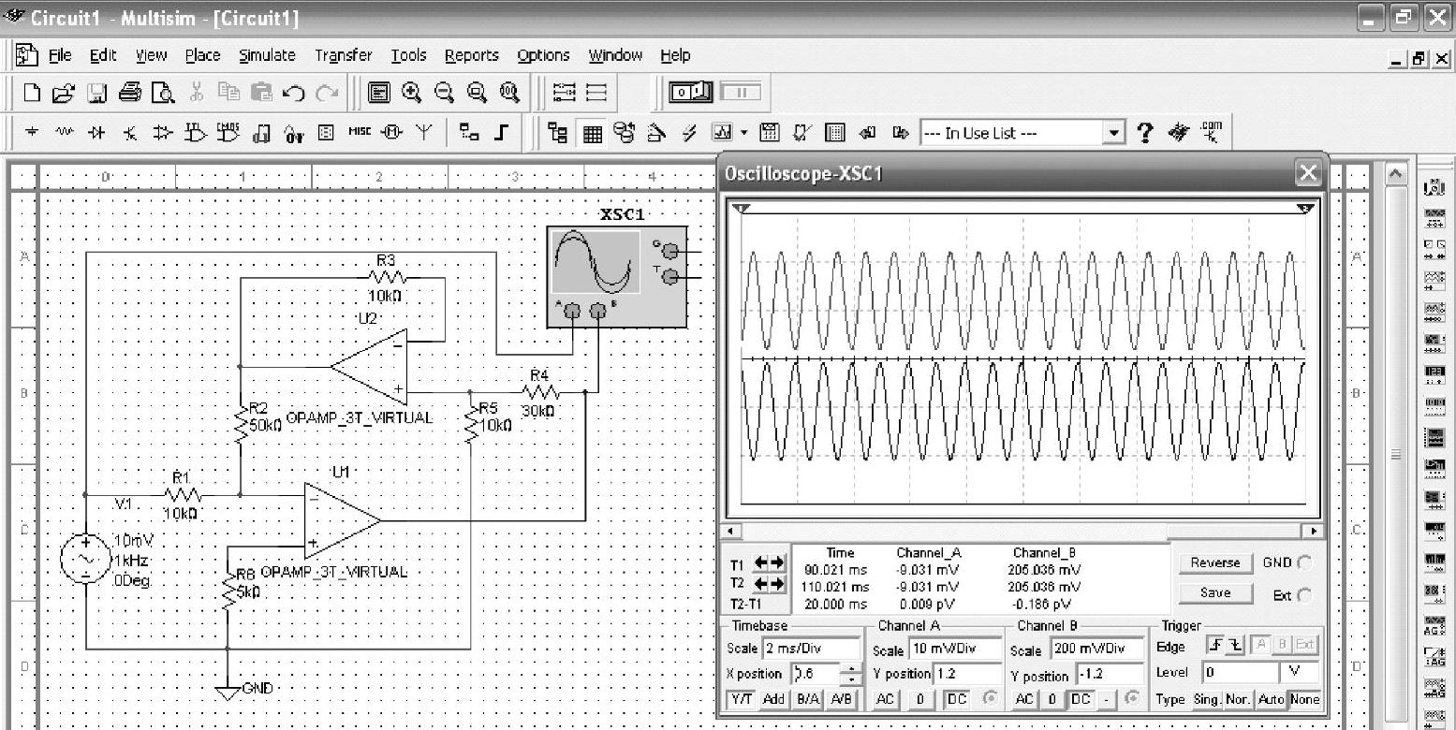
Task: Click the oscilloscope Save button
Action: [1215, 593]
